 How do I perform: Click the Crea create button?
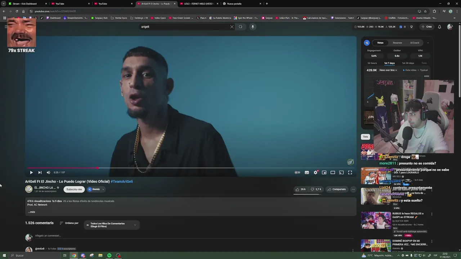pos(426,27)
